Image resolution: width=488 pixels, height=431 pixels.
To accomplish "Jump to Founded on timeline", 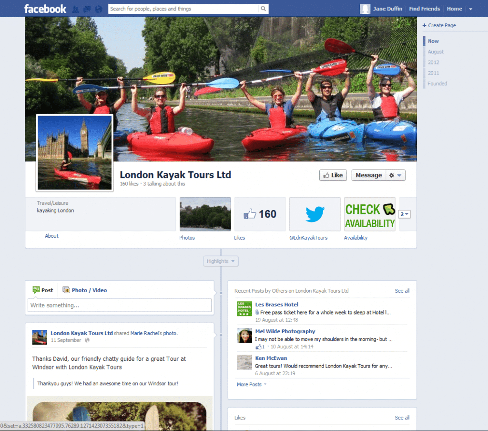I will pos(437,84).
